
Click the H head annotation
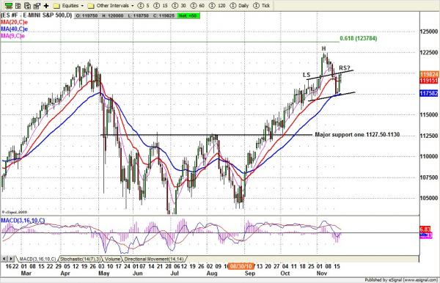[x=323, y=49]
